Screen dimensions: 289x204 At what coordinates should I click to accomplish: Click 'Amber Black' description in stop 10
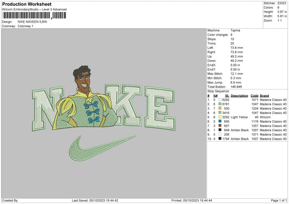coord(239,139)
